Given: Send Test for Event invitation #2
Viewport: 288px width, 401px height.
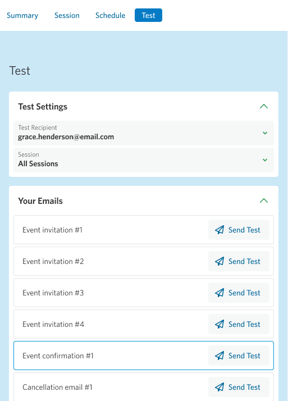Looking at the screenshot, I should coord(239,261).
